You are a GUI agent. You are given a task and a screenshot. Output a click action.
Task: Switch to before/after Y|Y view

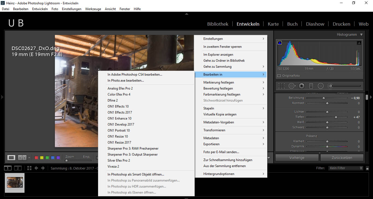(22, 158)
